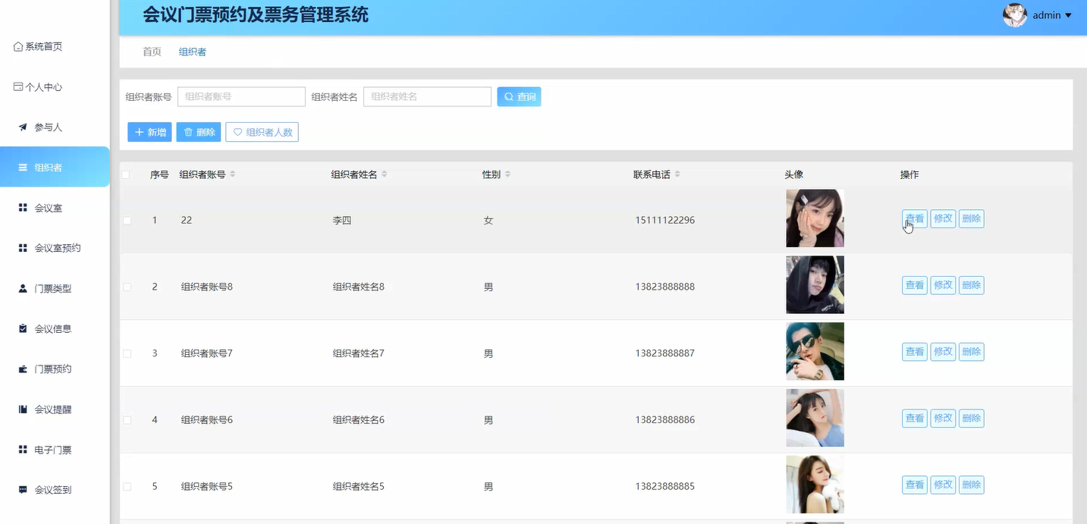This screenshot has width=1087, height=524.
Task: Click the grid icon beside 电子门票
Action: click(23, 450)
